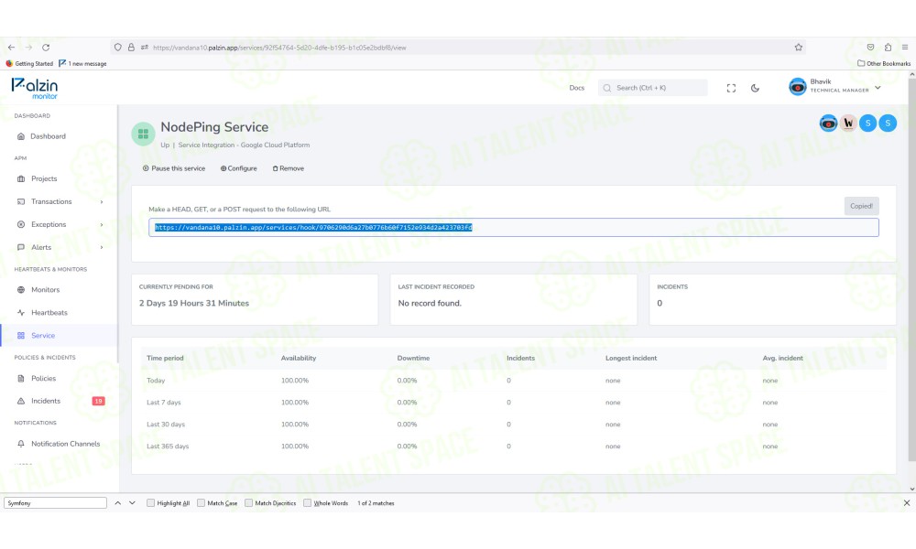This screenshot has width=916, height=549.
Task: Click the 'W' team member avatar
Action: pyautogui.click(x=848, y=124)
